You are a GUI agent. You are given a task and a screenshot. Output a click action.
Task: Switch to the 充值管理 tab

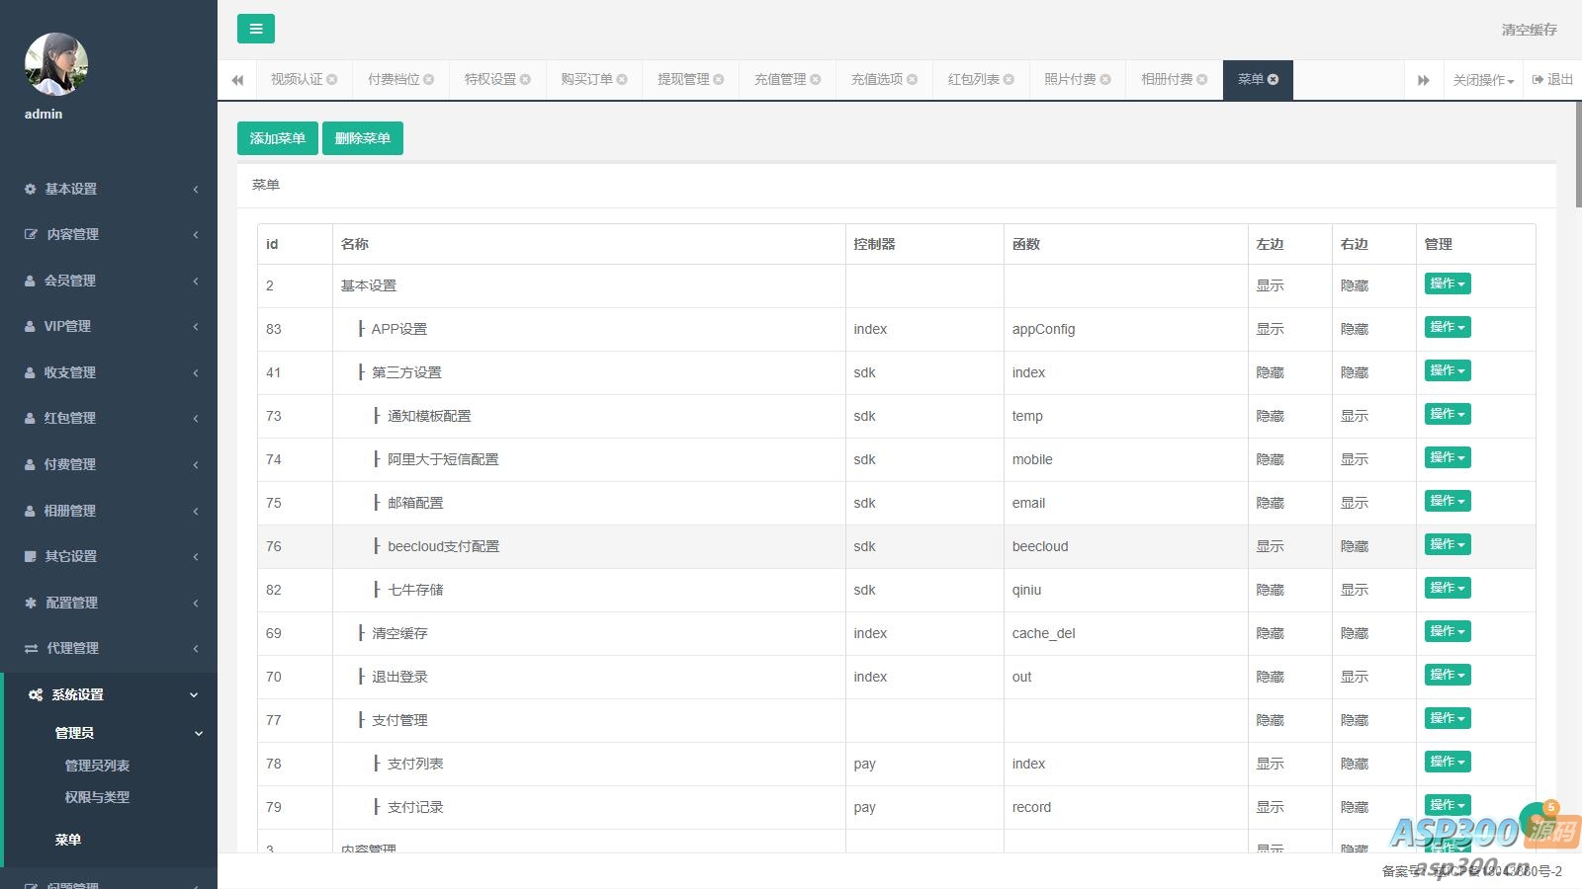(780, 80)
